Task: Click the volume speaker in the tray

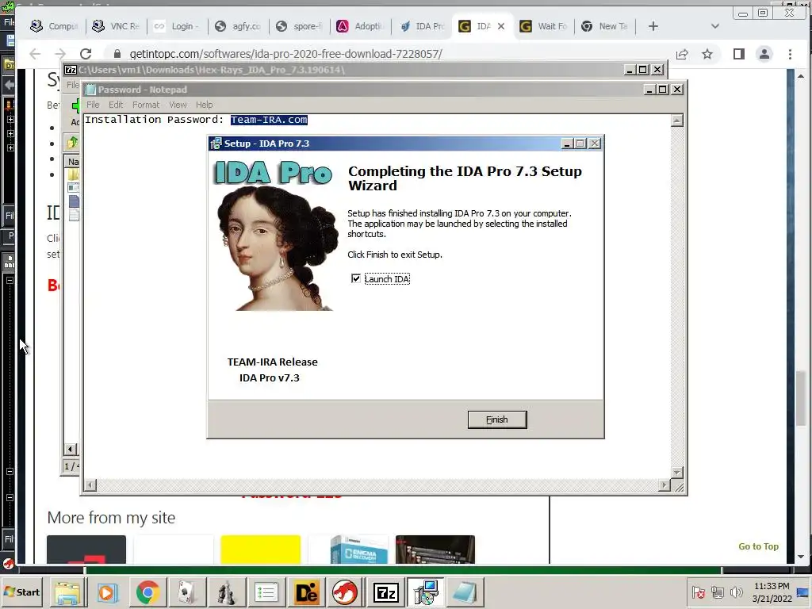Action: [x=736, y=592]
